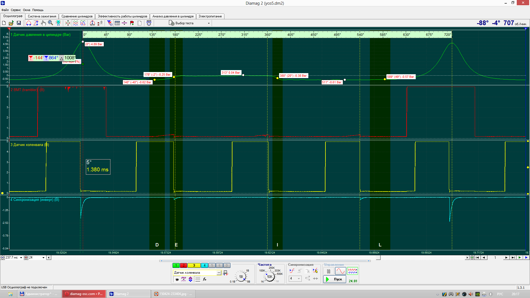
Task: Click the pause button in Управление
Action: coord(328,271)
